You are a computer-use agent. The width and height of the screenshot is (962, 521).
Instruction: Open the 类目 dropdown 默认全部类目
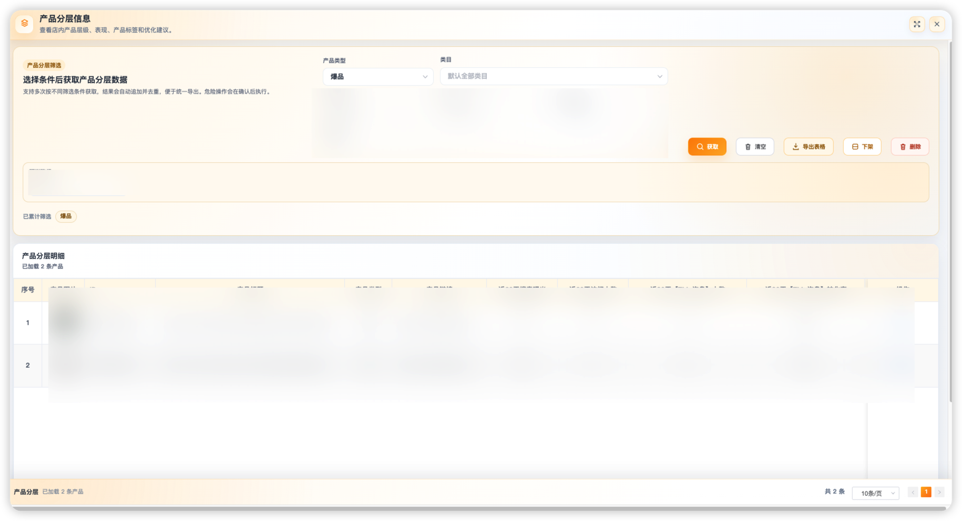pyautogui.click(x=554, y=76)
